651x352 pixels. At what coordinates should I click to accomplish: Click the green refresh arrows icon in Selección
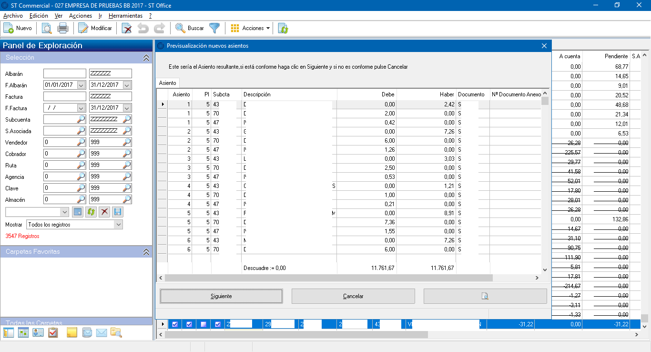(x=91, y=212)
